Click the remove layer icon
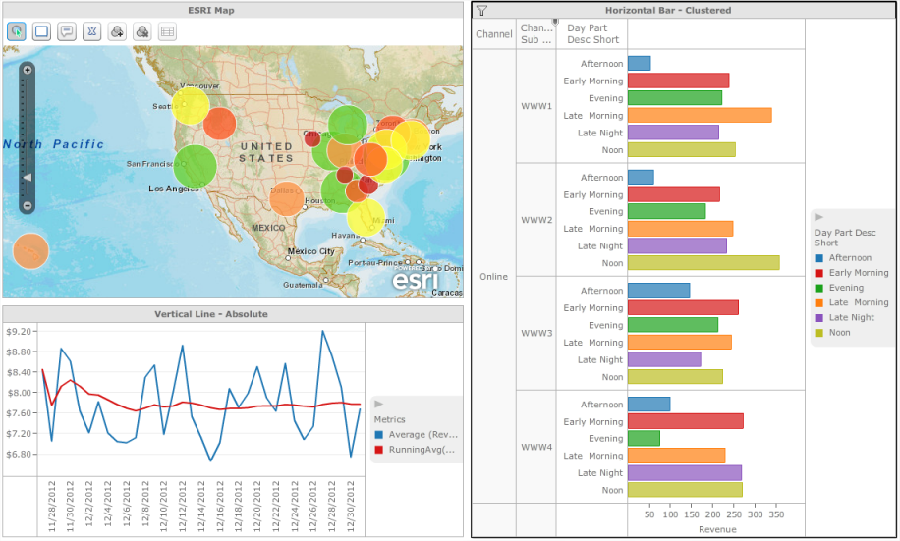Screen dimensions: 900x541 tap(142, 31)
